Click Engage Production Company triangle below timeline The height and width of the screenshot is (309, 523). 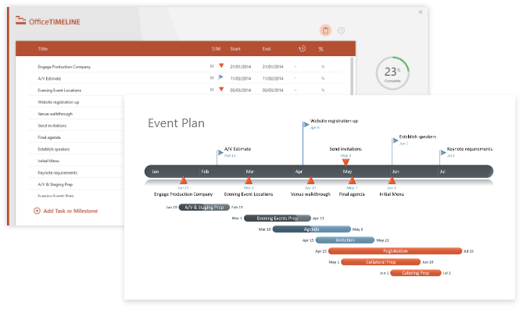point(183,180)
